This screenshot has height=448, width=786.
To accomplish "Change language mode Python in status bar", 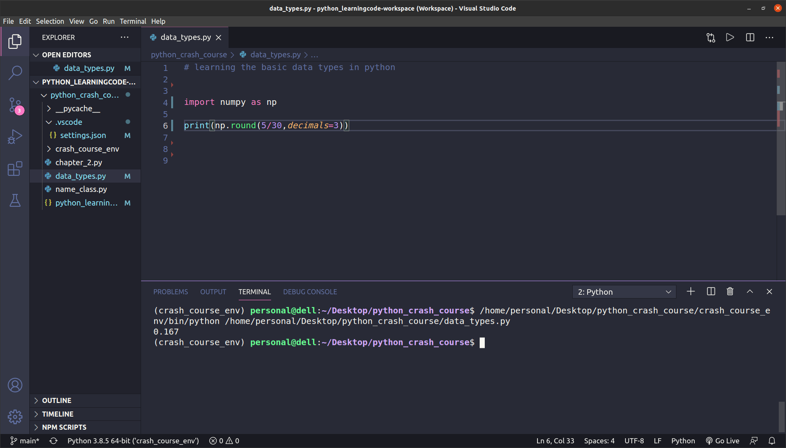I will click(683, 441).
